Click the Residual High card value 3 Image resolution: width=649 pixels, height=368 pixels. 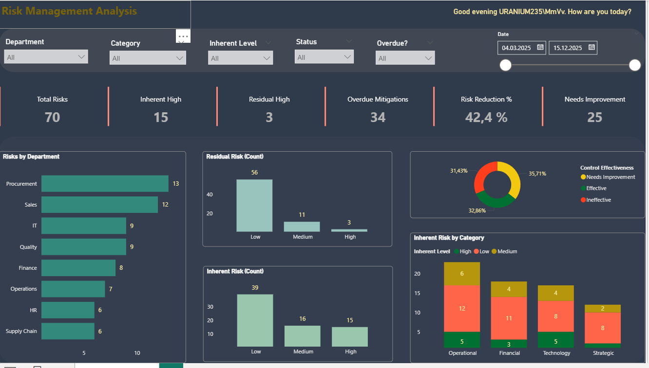point(269,117)
